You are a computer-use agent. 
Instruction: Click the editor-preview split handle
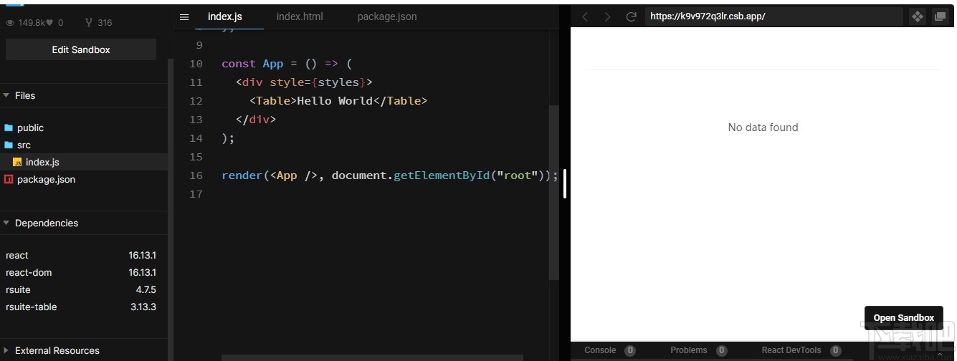pos(565,184)
